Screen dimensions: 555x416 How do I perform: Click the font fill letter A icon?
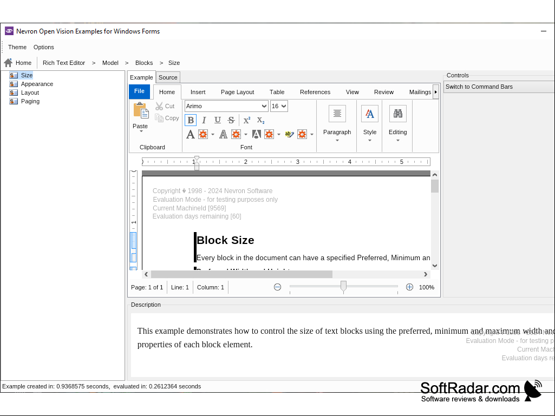(x=191, y=134)
